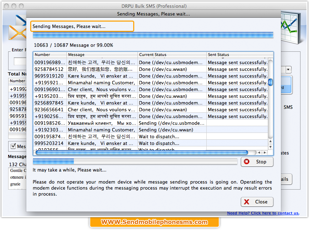The width and height of the screenshot is (309, 230).
Task: Click the 'Number' column header in the dialog table
Action: pyautogui.click(x=50, y=55)
